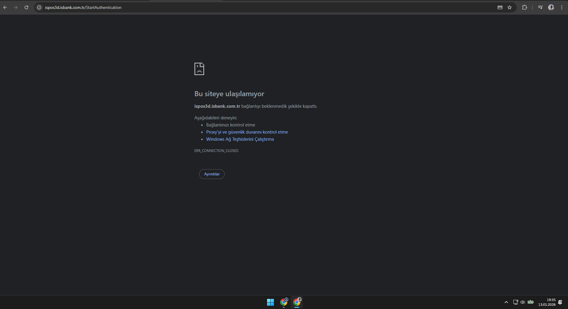This screenshot has height=309, width=568.
Task: Switch to the second Chrome taskbar icon
Action: [x=297, y=302]
